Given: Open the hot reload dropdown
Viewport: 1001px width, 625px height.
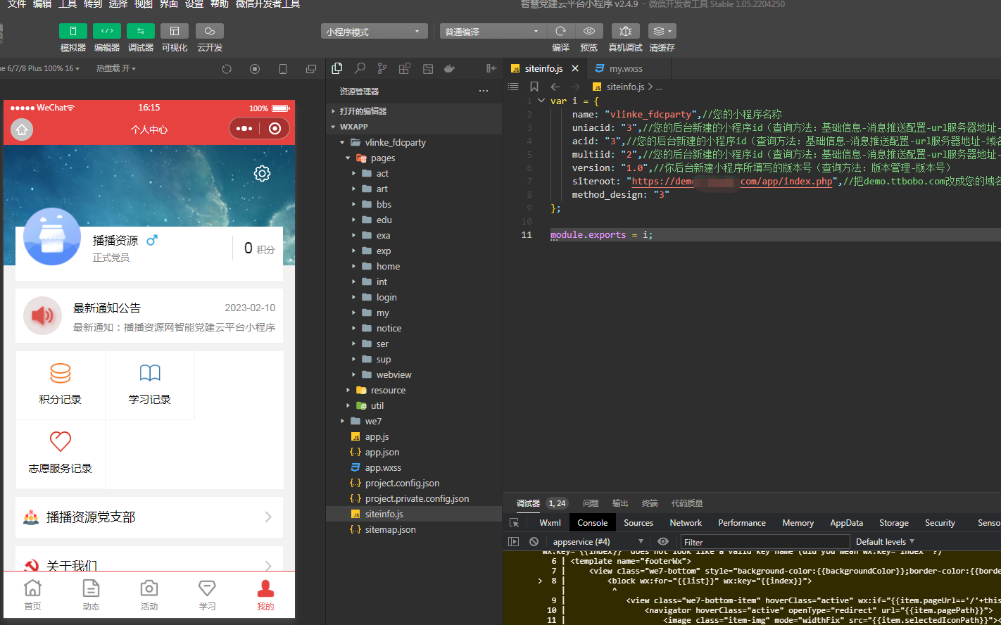Looking at the screenshot, I should click(116, 68).
